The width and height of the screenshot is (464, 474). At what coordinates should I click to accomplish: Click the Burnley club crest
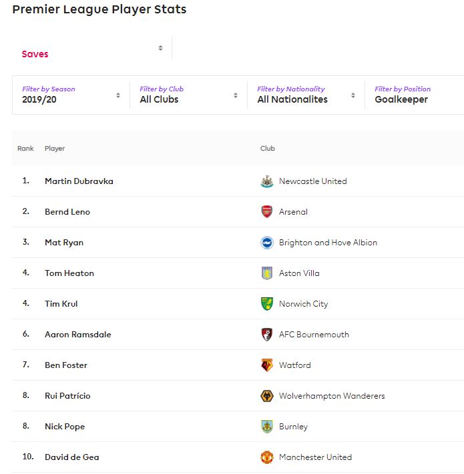[267, 427]
